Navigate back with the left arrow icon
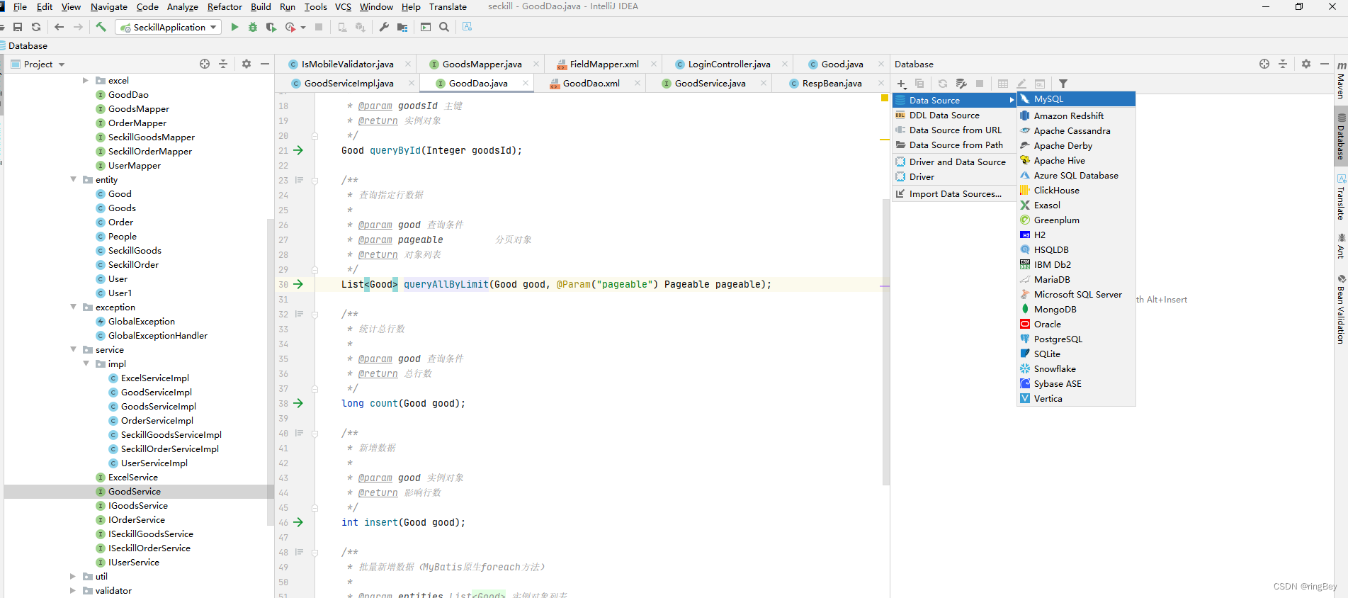 click(60, 27)
